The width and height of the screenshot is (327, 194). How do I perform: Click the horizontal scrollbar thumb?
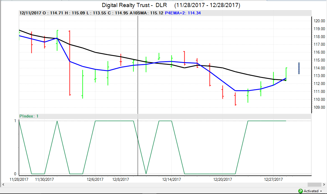[314, 184]
